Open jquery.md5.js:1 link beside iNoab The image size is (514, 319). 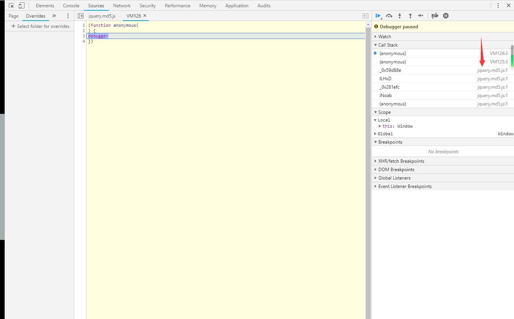[493, 96]
